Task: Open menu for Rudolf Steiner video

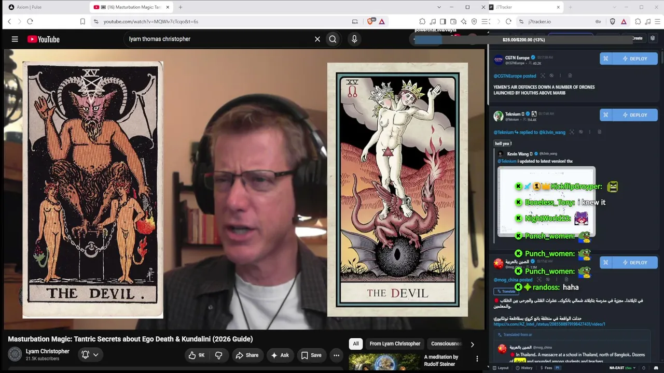Action: coord(477,358)
